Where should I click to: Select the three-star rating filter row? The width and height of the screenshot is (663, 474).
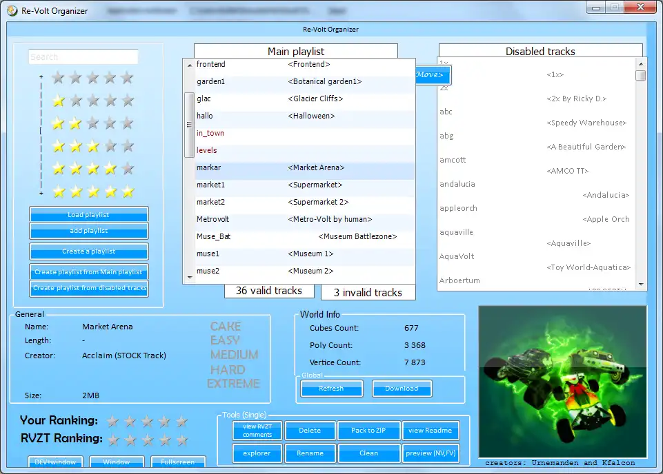click(92, 146)
